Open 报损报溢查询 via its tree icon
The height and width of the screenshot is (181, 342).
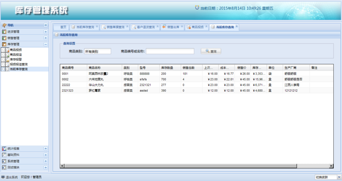click(x=7, y=65)
